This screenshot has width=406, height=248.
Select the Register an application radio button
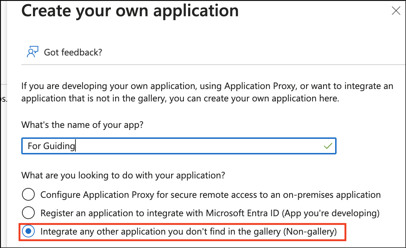coord(28,213)
